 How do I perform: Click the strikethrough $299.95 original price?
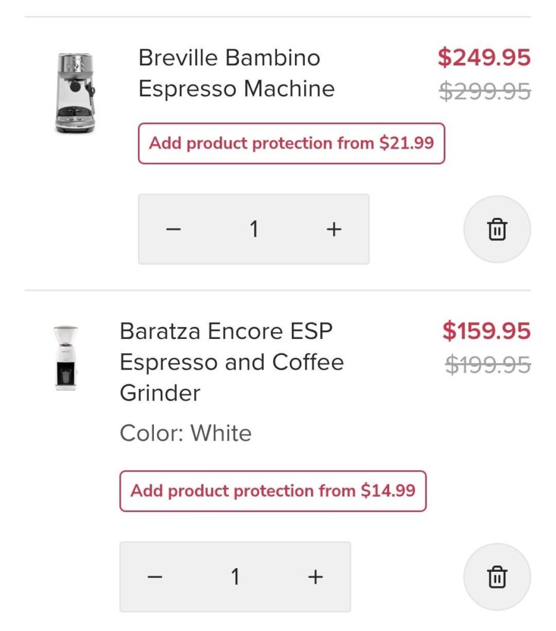click(x=485, y=89)
